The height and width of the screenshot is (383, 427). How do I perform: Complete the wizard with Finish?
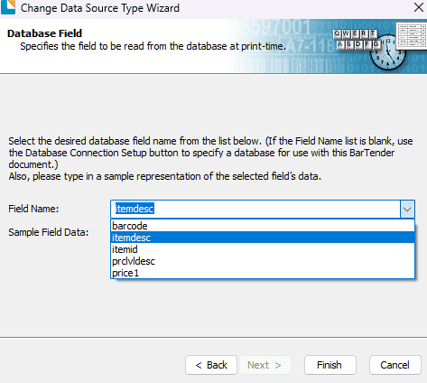click(x=330, y=365)
